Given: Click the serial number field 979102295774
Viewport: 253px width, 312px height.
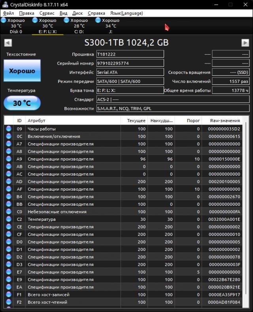Looking at the screenshot, I should pos(130,63).
